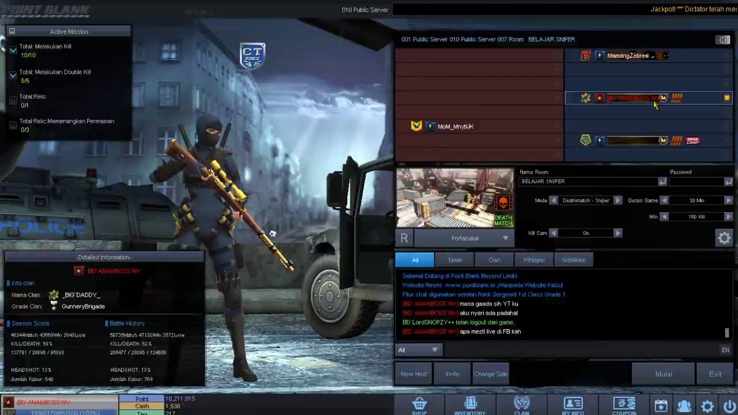Click the Death Match skull badge
738x415 pixels.
pos(503,203)
